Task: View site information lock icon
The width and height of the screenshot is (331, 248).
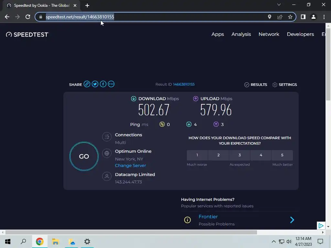Action: 41,17
